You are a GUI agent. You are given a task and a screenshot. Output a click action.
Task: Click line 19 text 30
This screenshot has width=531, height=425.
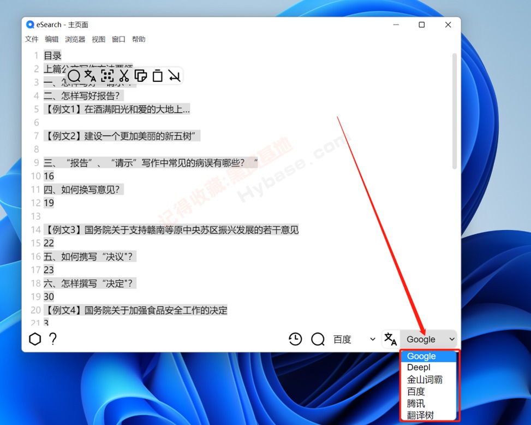(x=49, y=297)
